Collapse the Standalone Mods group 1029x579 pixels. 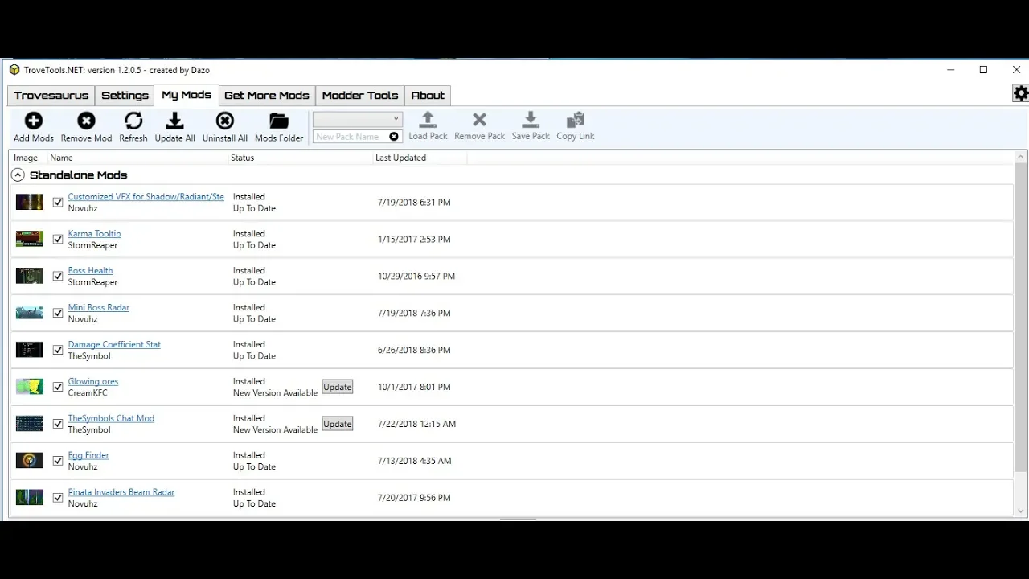(x=18, y=175)
